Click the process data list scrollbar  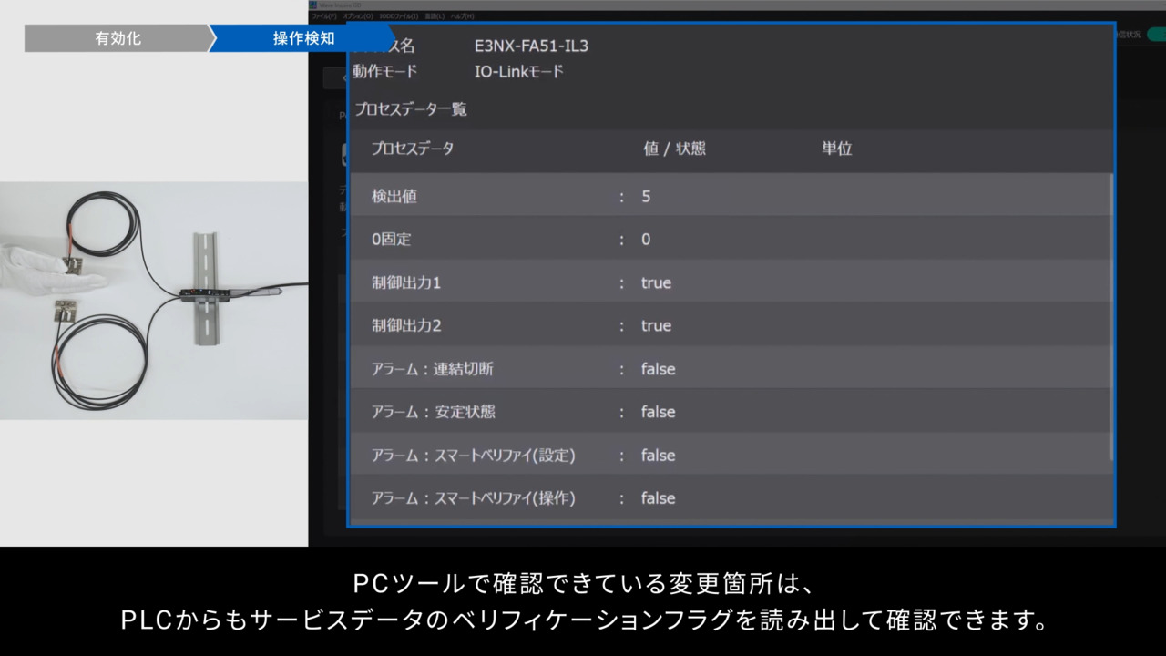[1110, 319]
